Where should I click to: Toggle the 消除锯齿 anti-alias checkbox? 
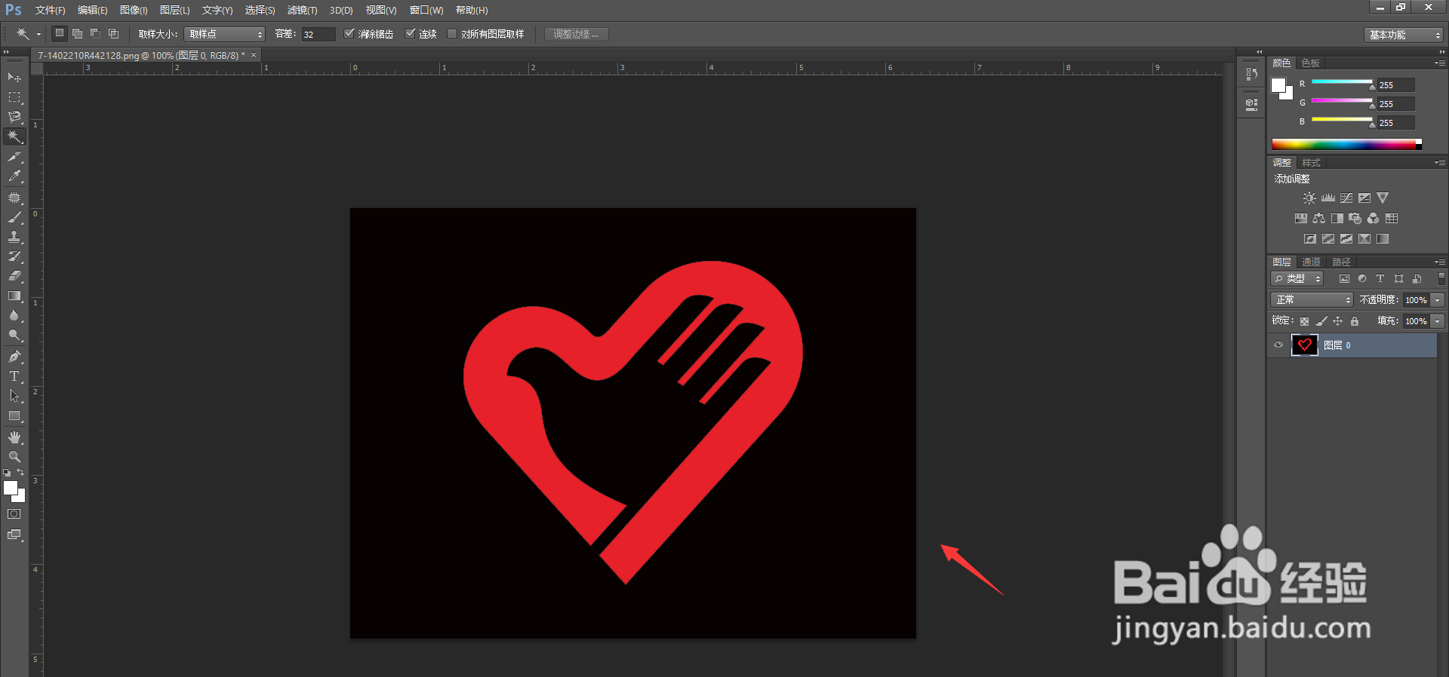pos(349,34)
